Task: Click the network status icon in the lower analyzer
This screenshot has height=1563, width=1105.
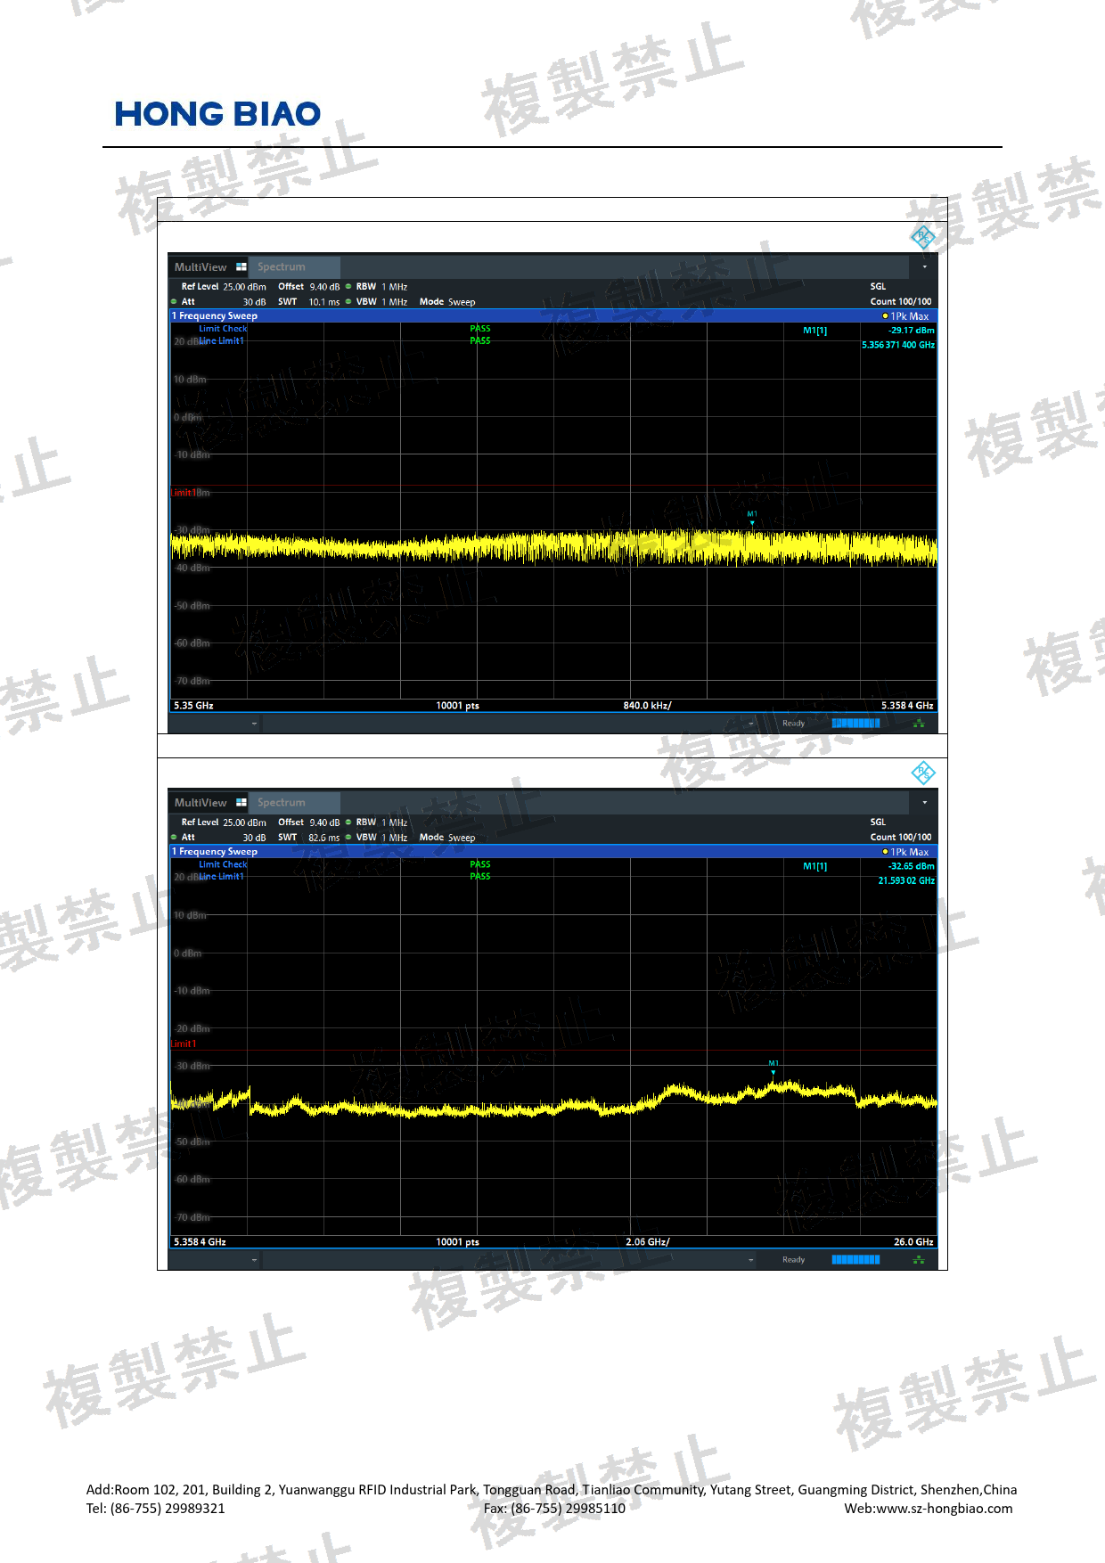Action: click(x=919, y=1259)
